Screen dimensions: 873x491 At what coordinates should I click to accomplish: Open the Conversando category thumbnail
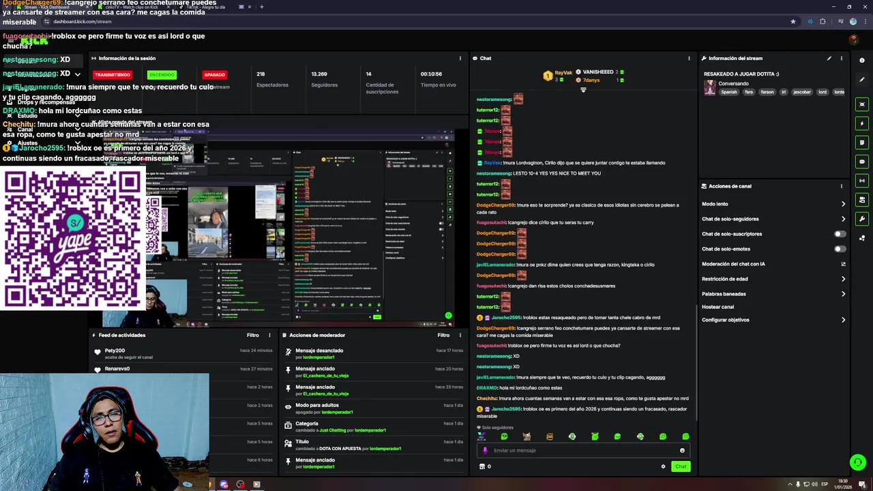[710, 87]
